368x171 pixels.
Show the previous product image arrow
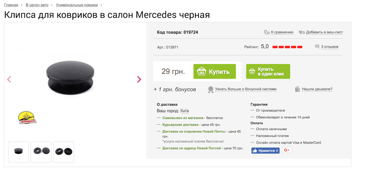(x=9, y=79)
